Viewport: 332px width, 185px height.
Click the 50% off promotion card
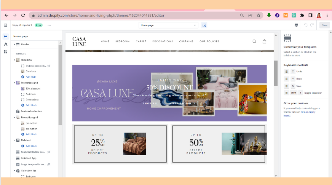click(219, 144)
